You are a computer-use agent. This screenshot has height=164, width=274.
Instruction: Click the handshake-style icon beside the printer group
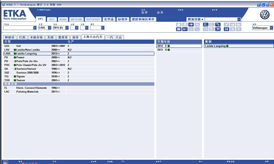pyautogui.click(x=191, y=25)
